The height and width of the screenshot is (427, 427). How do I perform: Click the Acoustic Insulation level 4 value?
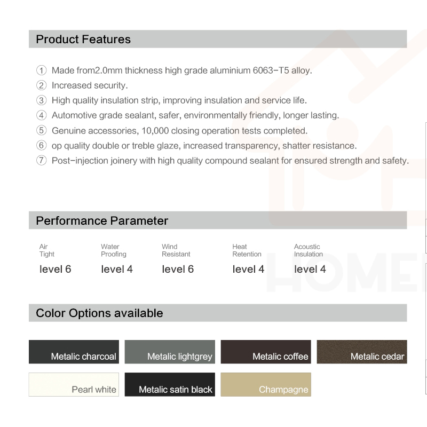pyautogui.click(x=310, y=269)
